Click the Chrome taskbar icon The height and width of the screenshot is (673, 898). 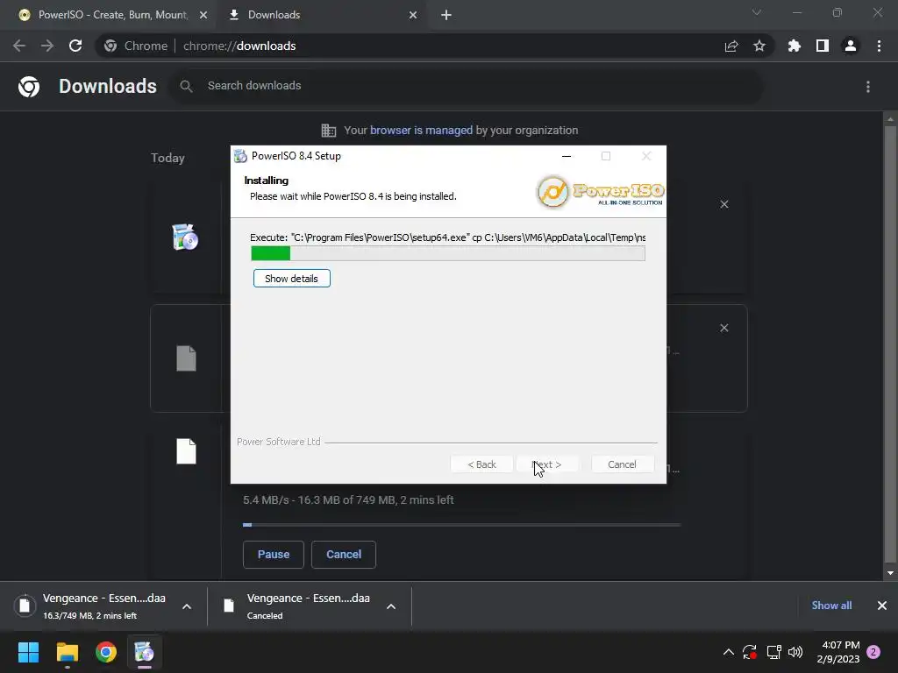tap(106, 652)
